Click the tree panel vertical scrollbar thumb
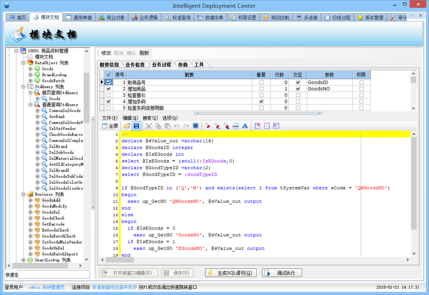The width and height of the screenshot is (429, 295). [87, 98]
